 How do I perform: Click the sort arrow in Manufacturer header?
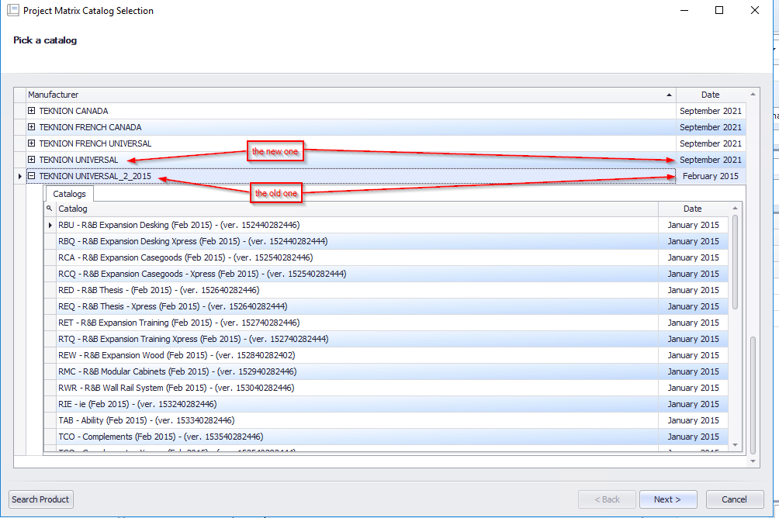pos(670,95)
